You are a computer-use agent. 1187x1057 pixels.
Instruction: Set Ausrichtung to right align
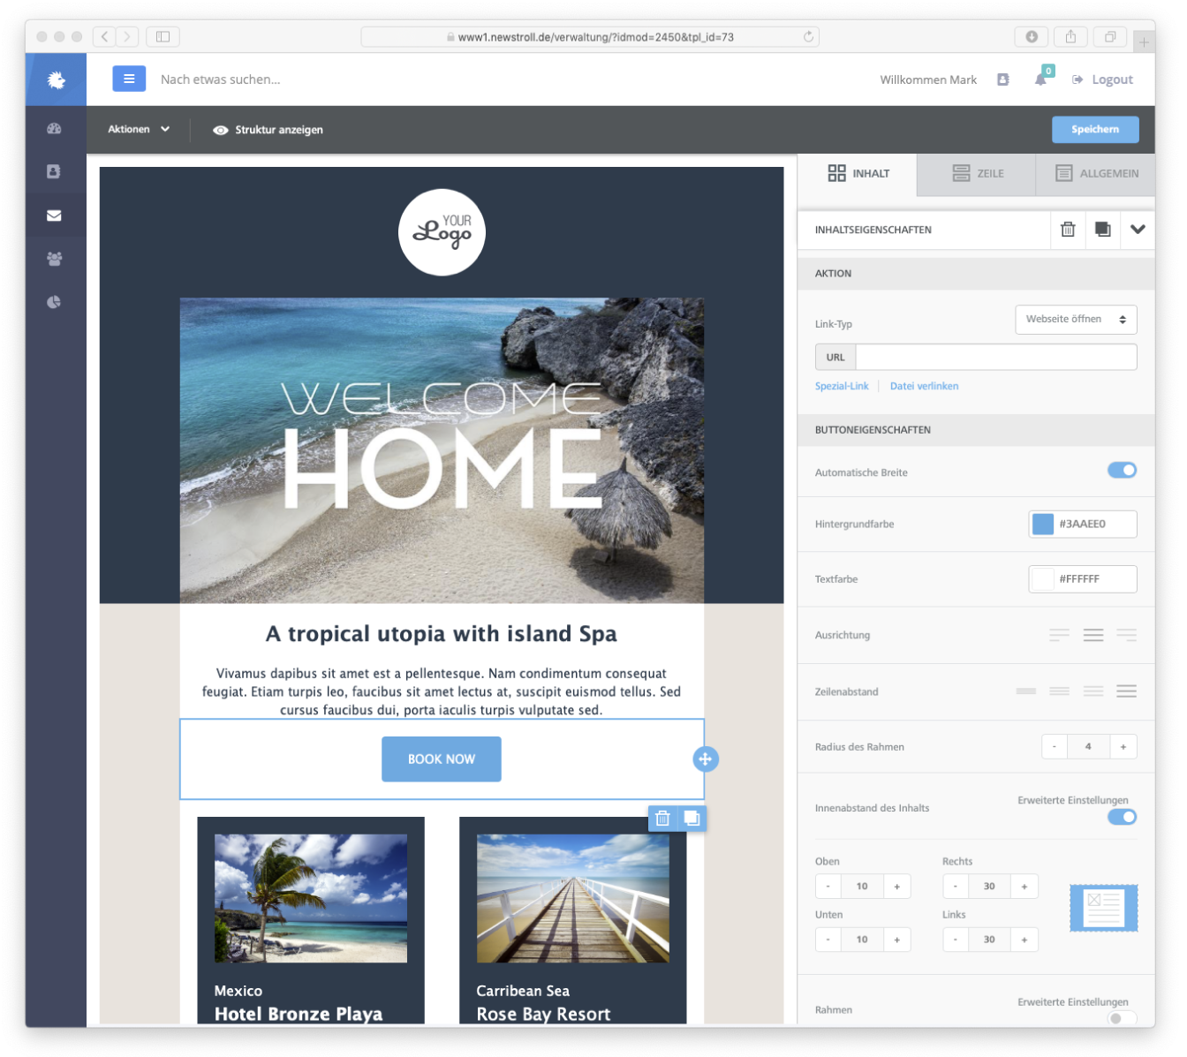pyautogui.click(x=1126, y=635)
